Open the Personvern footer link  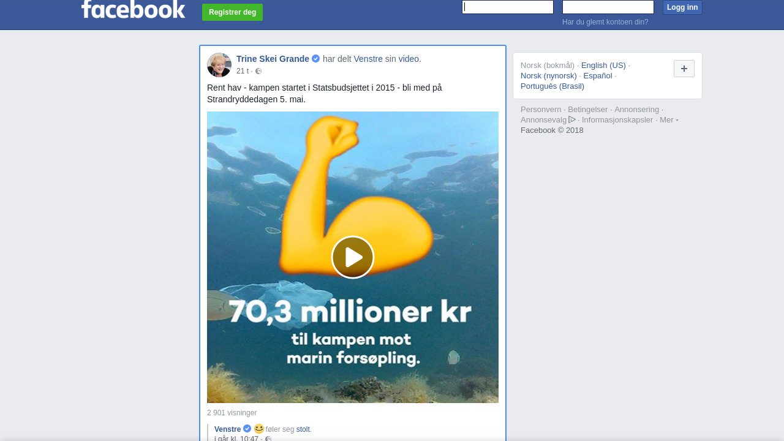pos(541,110)
